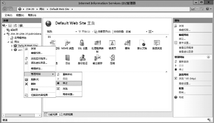Screen dimensions: 214x123
Task: Click the 帮助 icon in actions pane
Action: (x=176, y=97)
